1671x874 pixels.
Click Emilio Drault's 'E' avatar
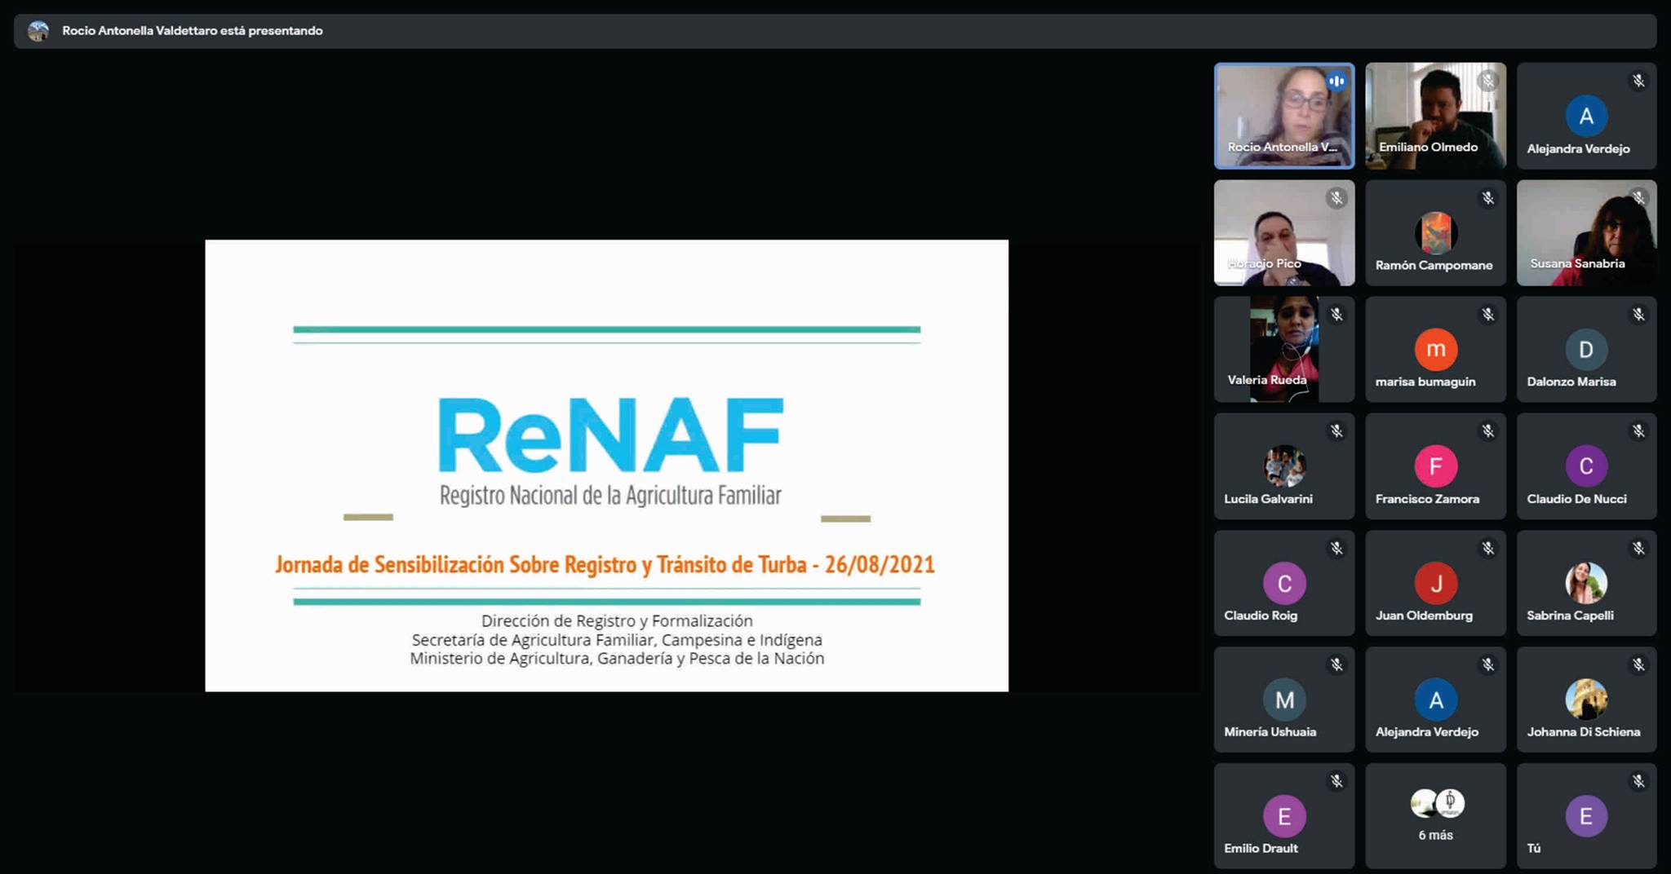(1284, 816)
